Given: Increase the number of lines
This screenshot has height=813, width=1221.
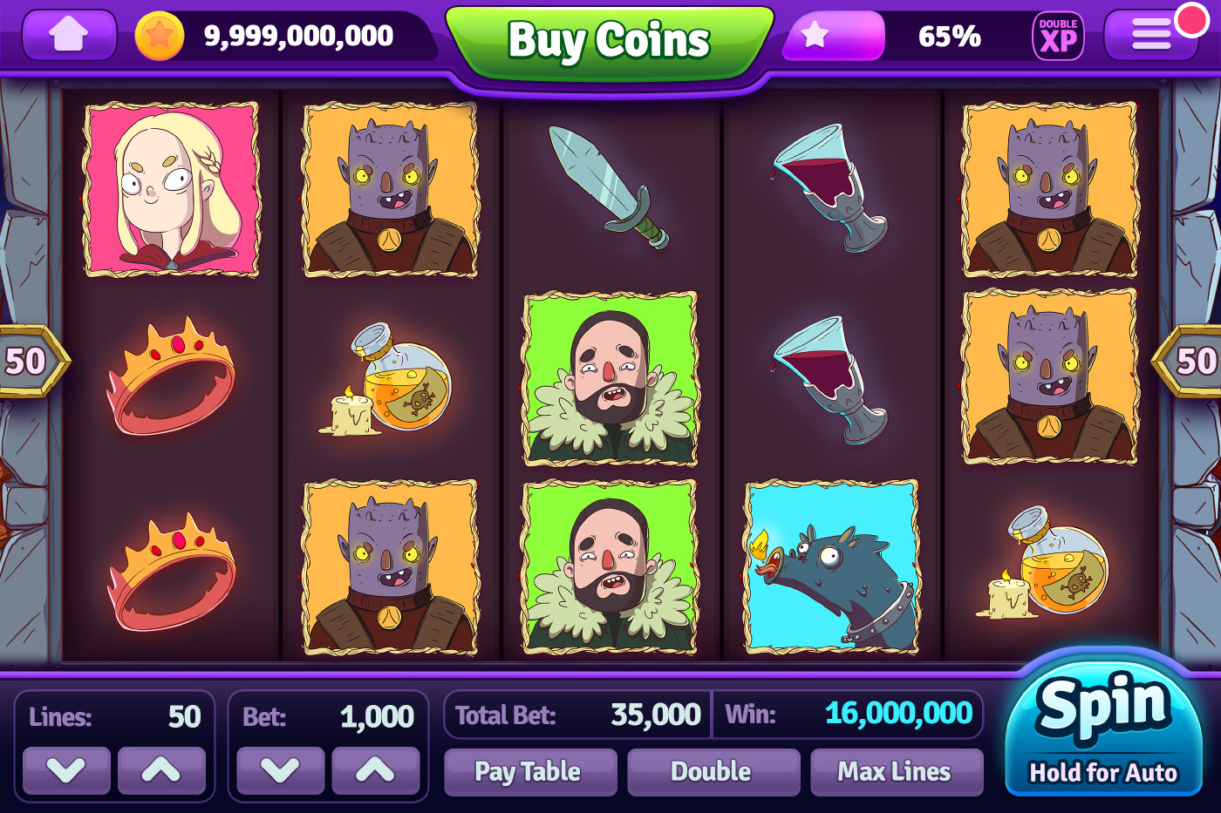Looking at the screenshot, I should (161, 770).
